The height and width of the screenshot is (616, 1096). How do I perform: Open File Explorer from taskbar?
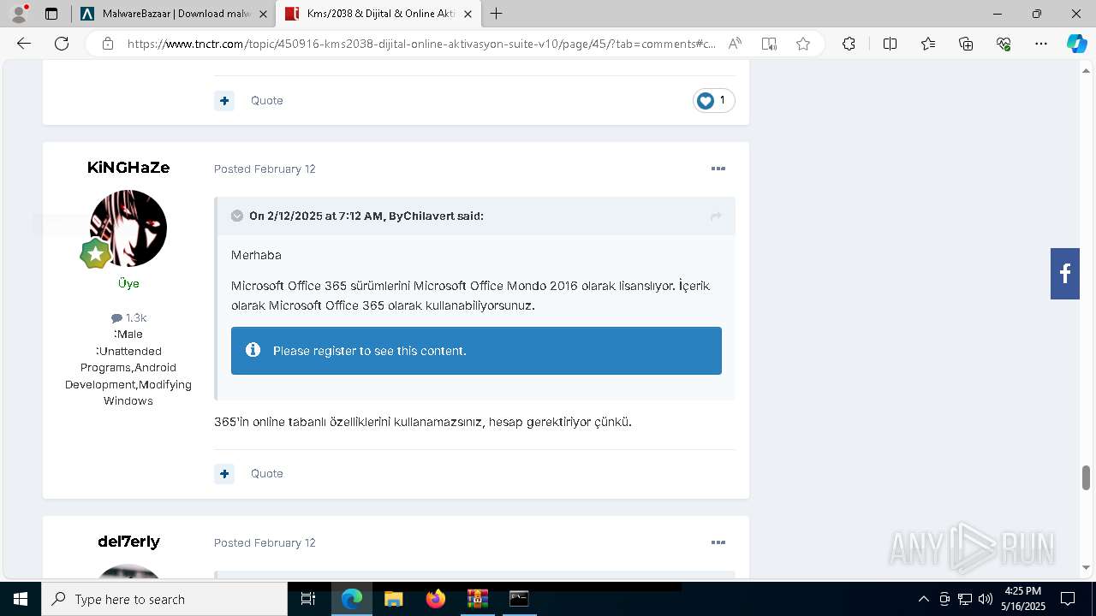click(x=393, y=599)
